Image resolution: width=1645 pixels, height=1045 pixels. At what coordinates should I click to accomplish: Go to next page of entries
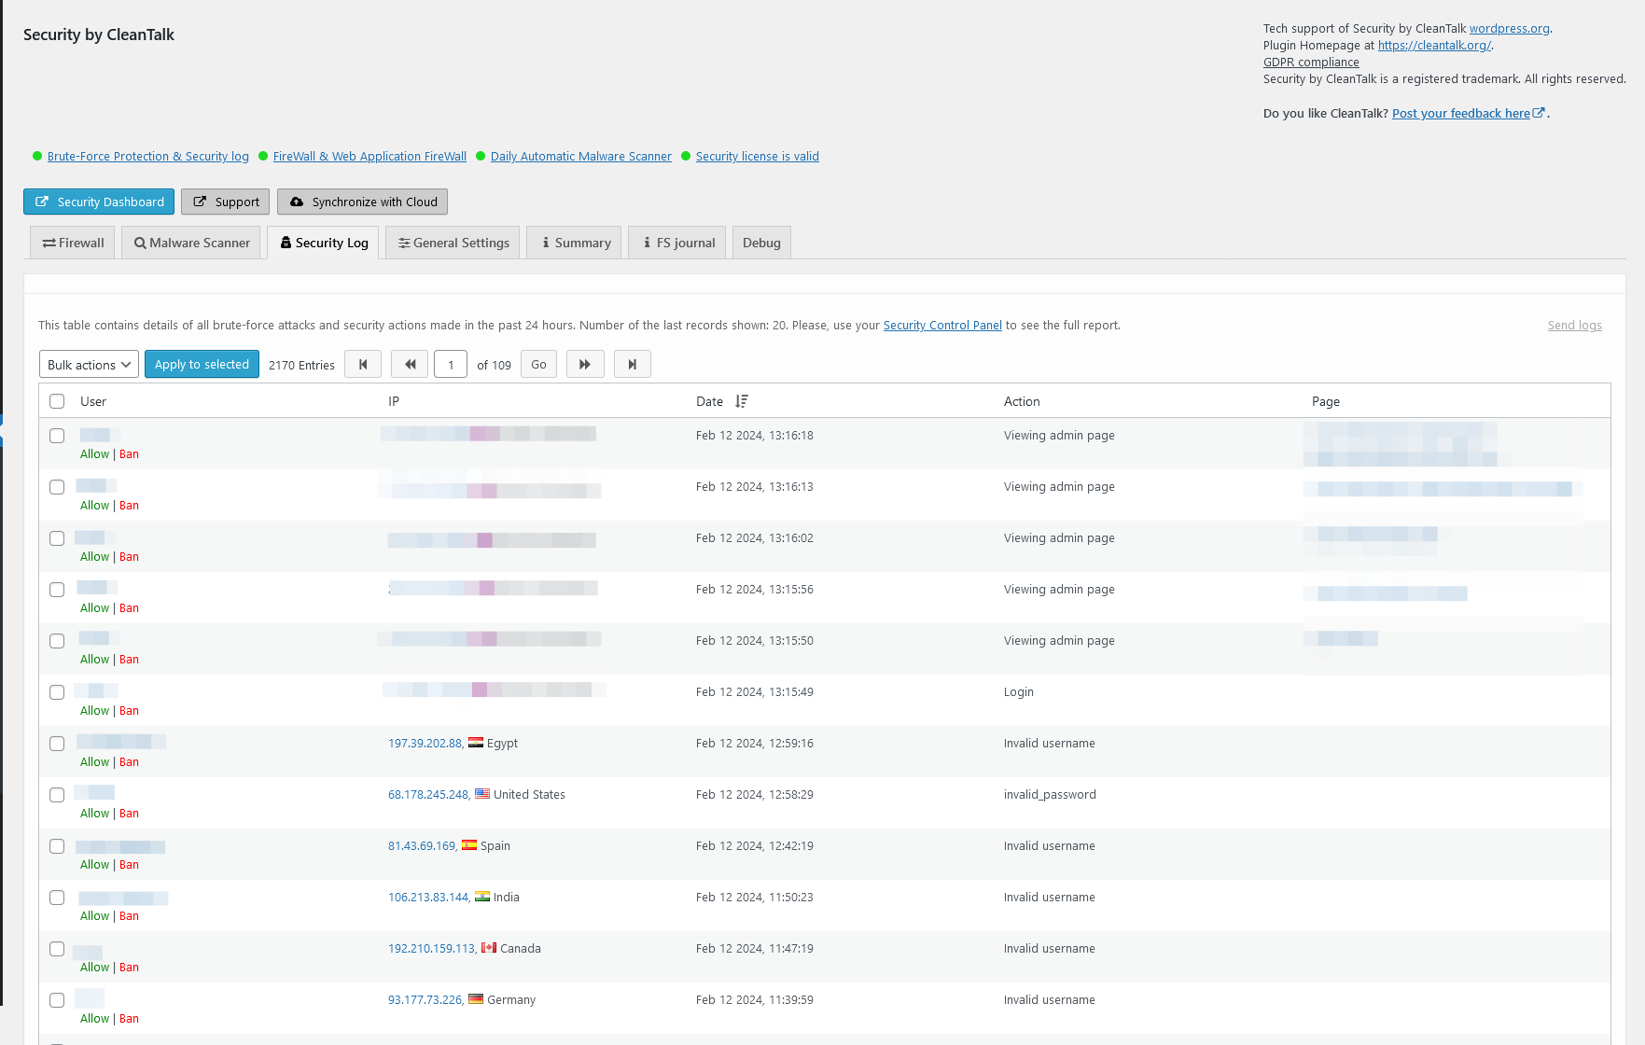[x=585, y=364]
